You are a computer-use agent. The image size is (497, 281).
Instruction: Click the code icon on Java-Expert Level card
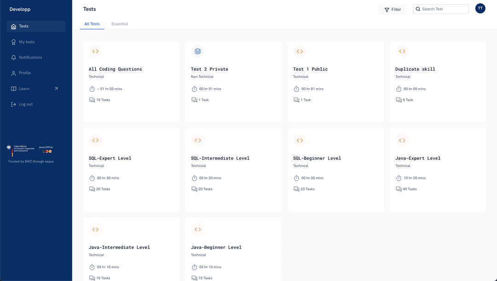click(402, 140)
